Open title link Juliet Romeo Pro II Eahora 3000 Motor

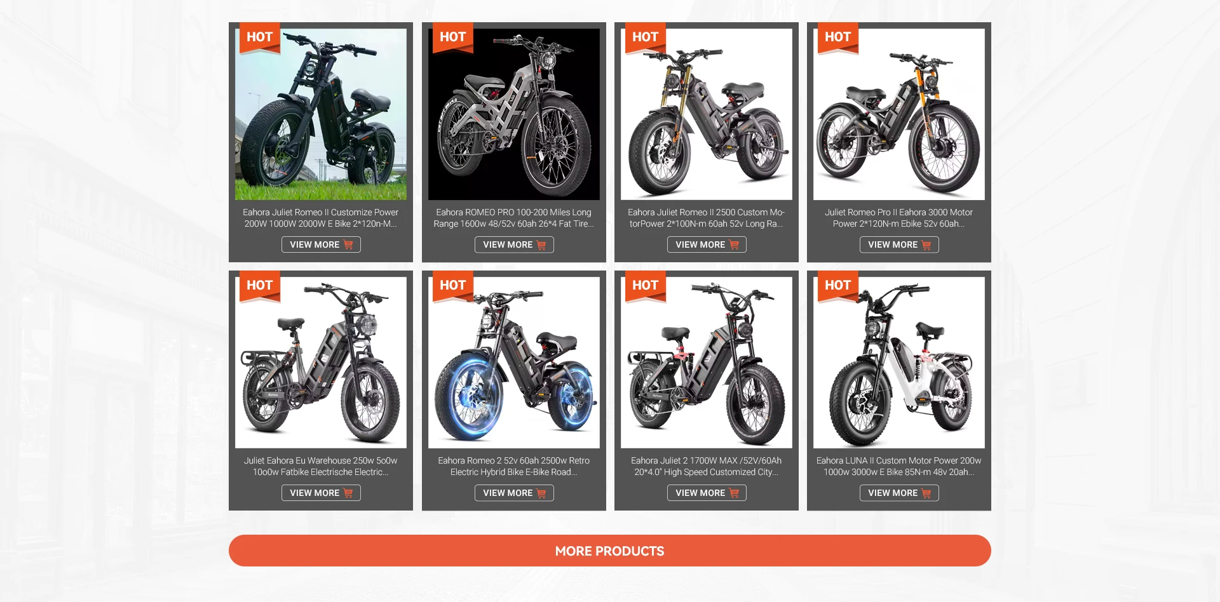click(x=899, y=218)
